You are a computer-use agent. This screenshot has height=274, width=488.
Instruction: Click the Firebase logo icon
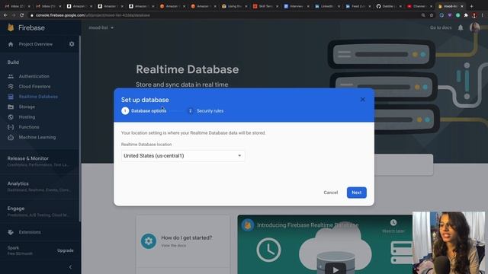11,27
